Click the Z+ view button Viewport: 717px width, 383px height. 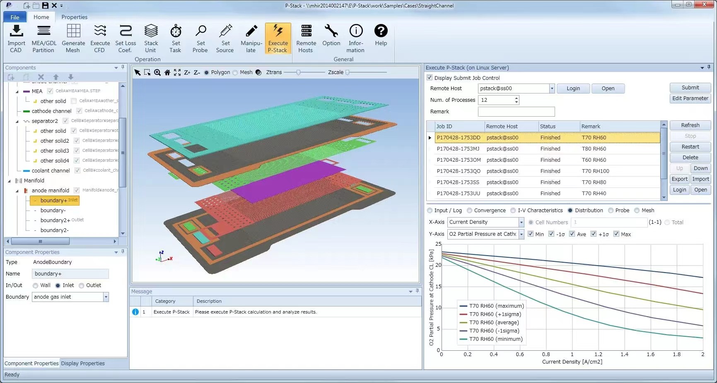pyautogui.click(x=187, y=72)
